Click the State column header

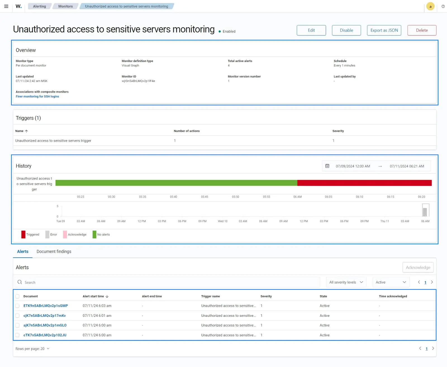pos(323,296)
